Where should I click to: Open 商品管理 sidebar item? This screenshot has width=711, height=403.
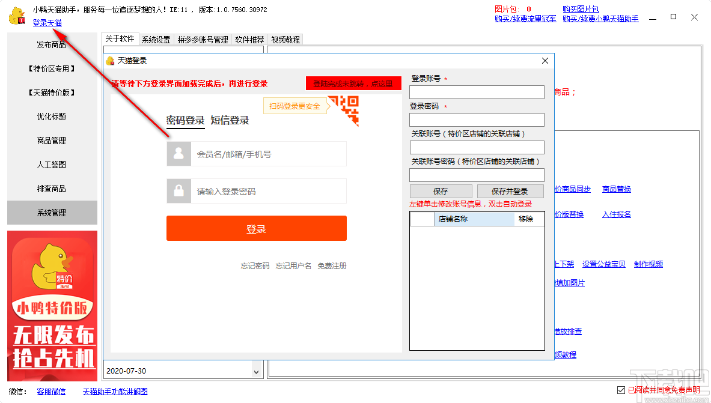(x=51, y=141)
